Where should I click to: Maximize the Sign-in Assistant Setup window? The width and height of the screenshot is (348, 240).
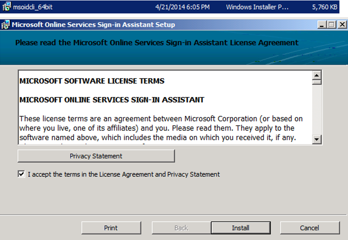point(331,25)
